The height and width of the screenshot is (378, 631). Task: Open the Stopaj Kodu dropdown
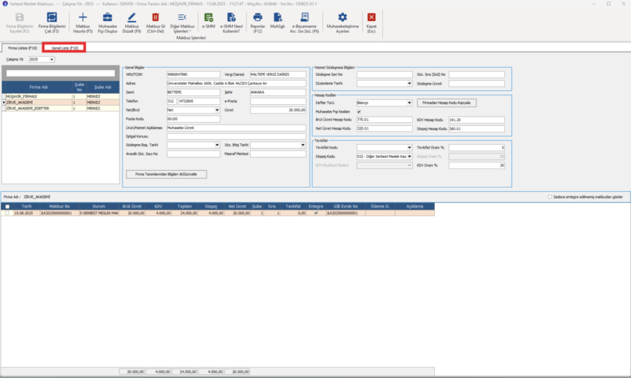pyautogui.click(x=409, y=157)
